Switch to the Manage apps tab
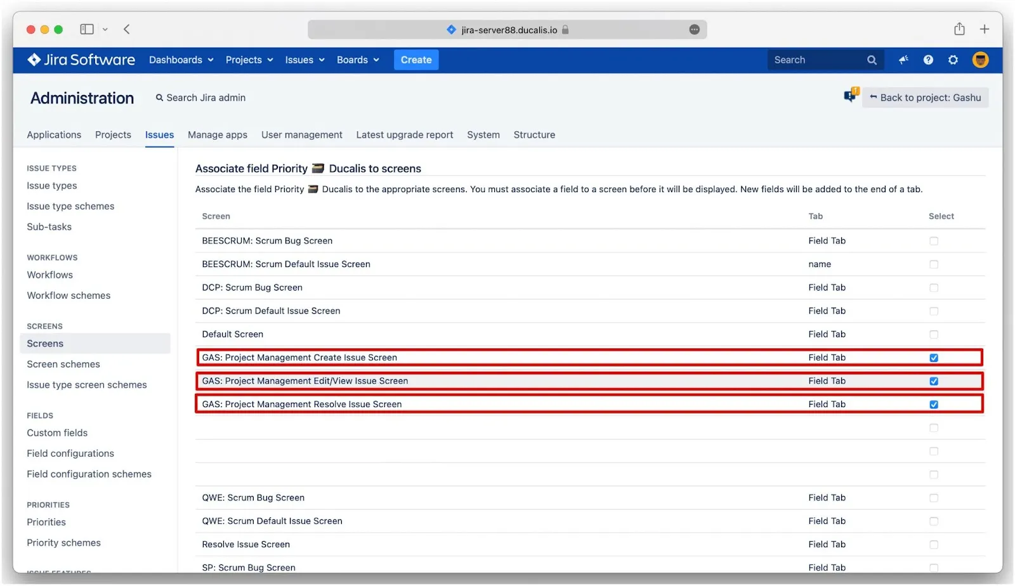This screenshot has width=1015, height=586. [218, 134]
